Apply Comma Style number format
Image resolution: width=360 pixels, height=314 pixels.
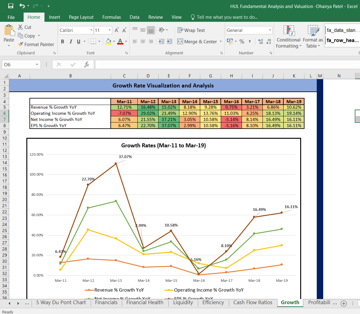tap(250, 41)
